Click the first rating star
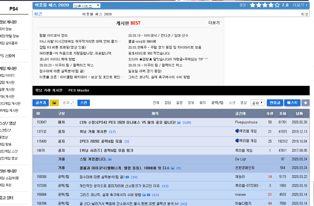This screenshot has width=314, height=206. click(x=253, y=5)
